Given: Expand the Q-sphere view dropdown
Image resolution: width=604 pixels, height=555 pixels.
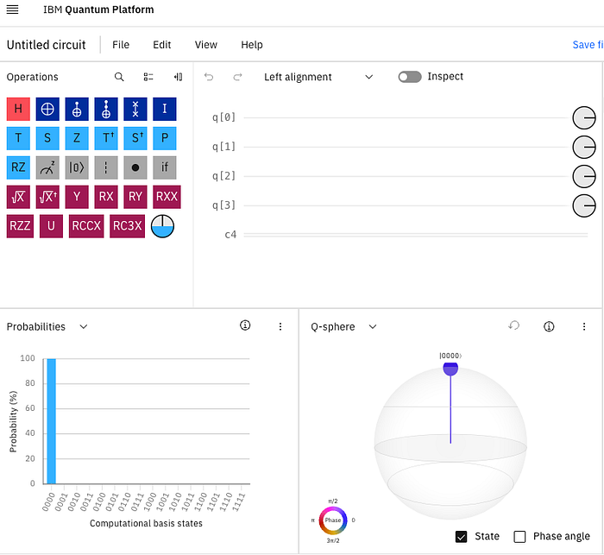Looking at the screenshot, I should point(373,327).
